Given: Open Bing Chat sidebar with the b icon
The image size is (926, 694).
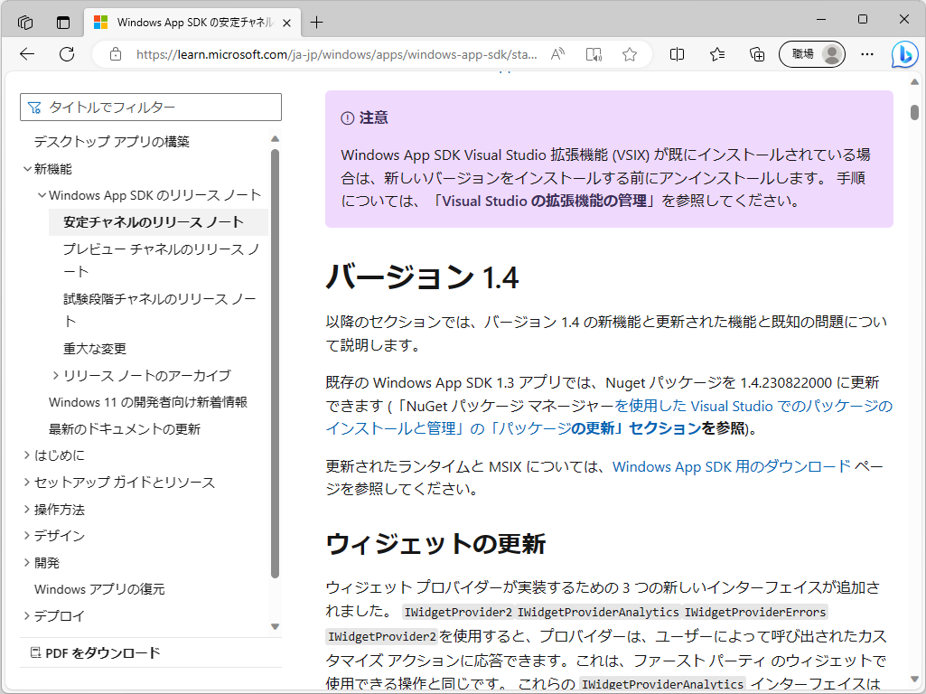Looking at the screenshot, I should pyautogui.click(x=904, y=54).
